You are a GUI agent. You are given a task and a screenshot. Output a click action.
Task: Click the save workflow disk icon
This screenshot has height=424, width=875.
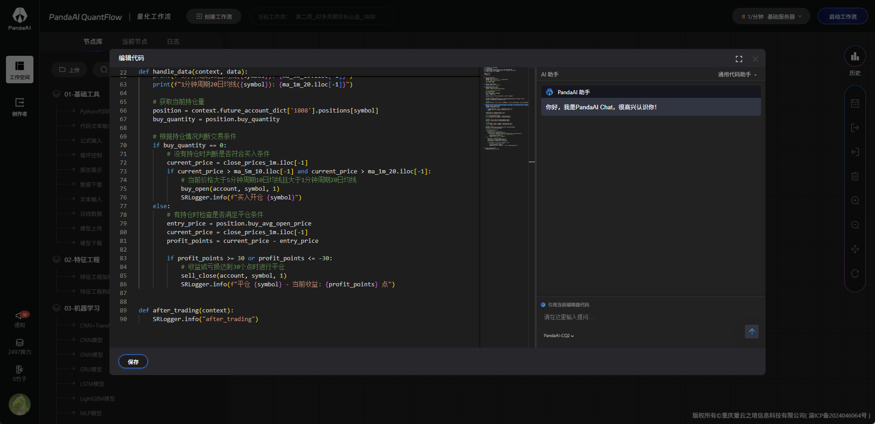pos(855,103)
